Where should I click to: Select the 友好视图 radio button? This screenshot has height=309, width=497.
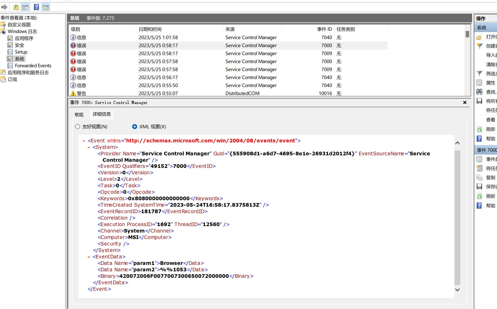(x=77, y=126)
